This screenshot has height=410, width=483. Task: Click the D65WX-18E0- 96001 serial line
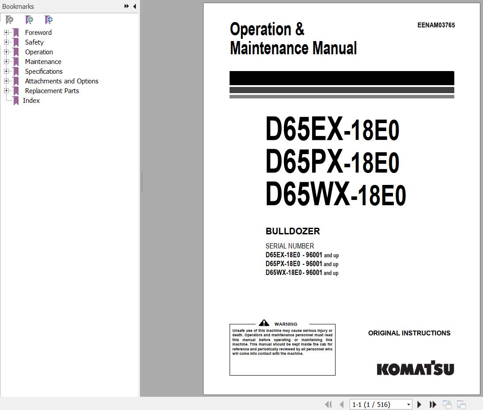pyautogui.click(x=302, y=273)
